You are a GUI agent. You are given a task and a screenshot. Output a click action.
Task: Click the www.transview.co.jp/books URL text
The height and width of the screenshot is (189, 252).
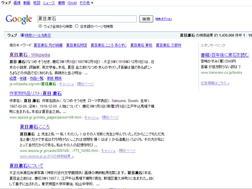click(221, 73)
